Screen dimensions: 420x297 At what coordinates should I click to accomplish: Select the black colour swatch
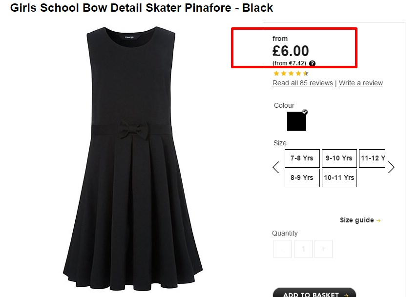[x=296, y=121]
